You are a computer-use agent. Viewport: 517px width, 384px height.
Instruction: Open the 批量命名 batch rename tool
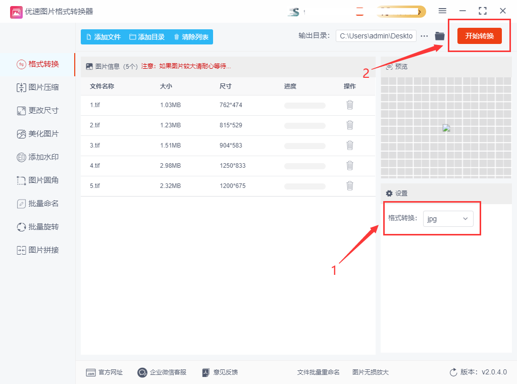[38, 203]
